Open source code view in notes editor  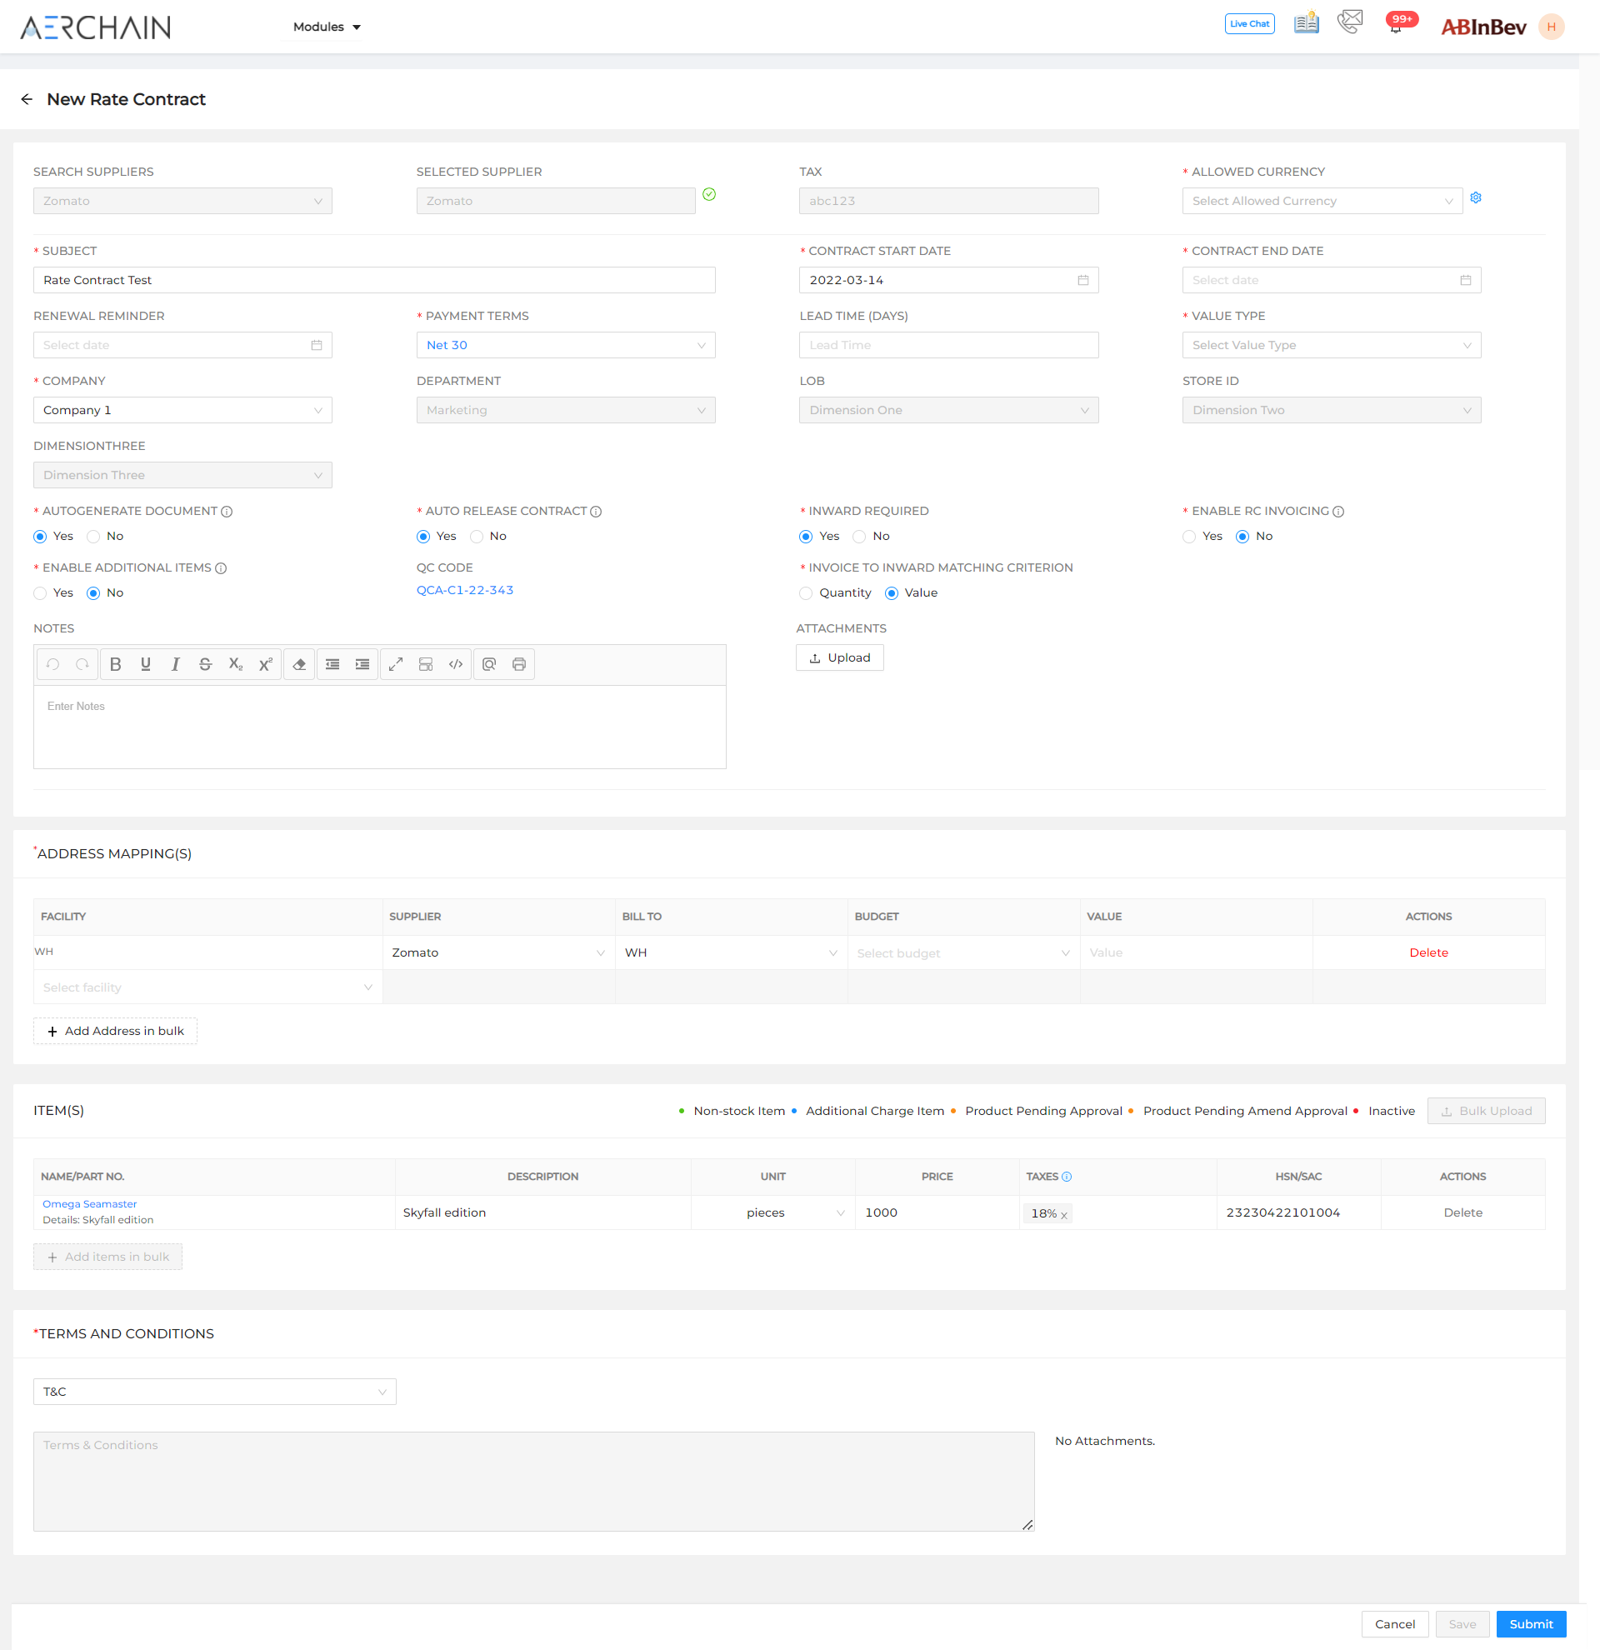coord(455,664)
